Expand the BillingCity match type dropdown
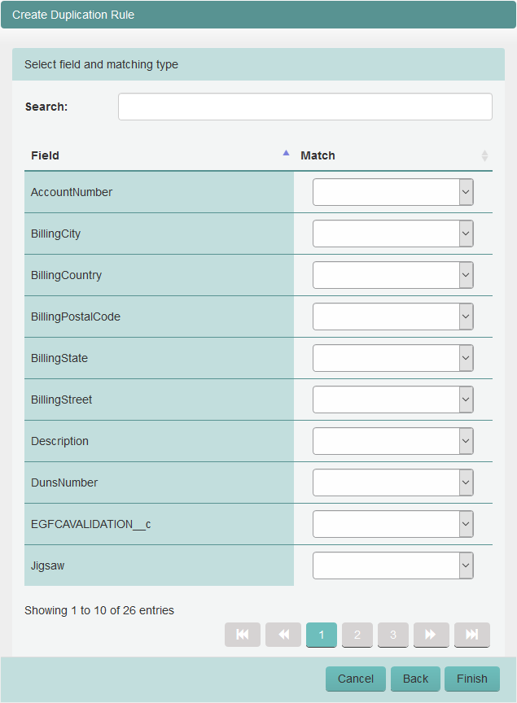517x703 pixels. point(393,234)
